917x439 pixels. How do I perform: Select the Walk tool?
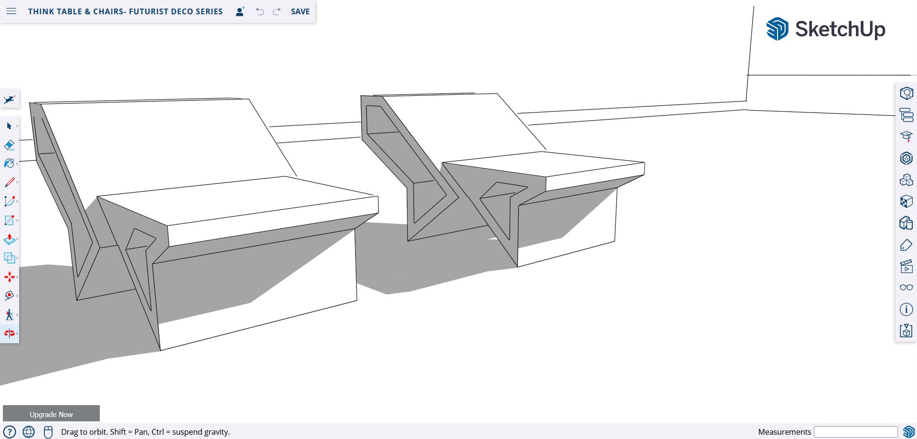[x=9, y=315]
